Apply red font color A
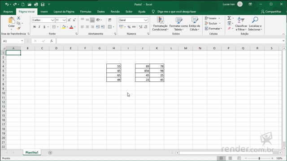Screen dimensions: 287x161 [x=71, y=27]
